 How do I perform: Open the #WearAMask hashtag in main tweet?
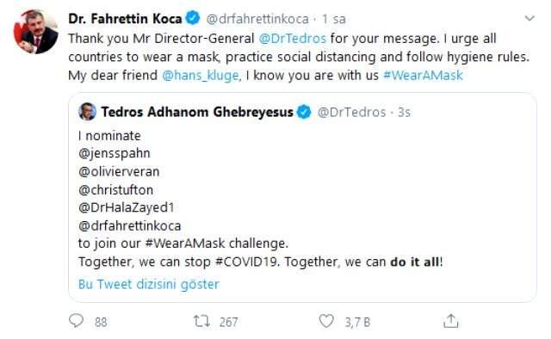pos(423,75)
